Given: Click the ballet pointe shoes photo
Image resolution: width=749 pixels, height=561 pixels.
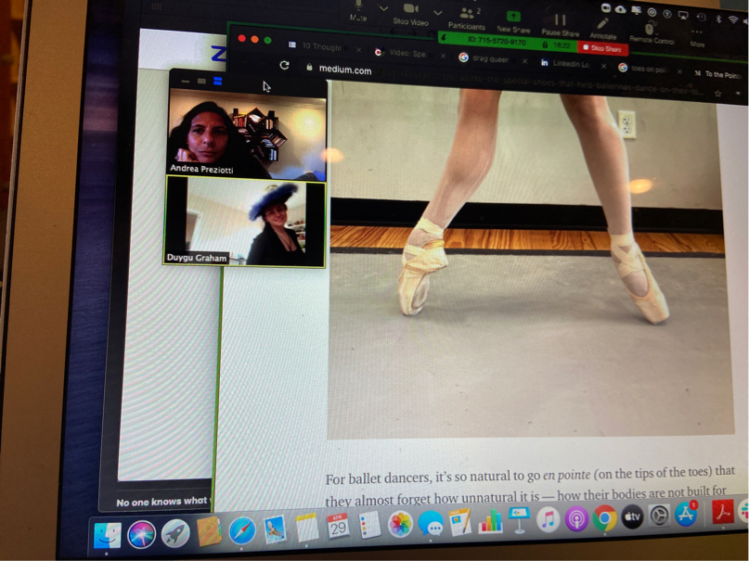Looking at the screenshot, I should pos(528,260).
